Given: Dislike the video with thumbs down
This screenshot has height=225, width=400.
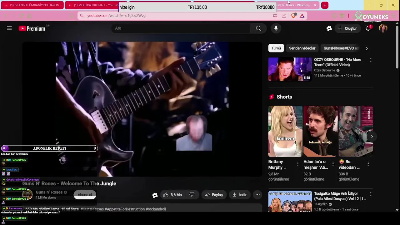Looking at the screenshot, I should [x=192, y=195].
